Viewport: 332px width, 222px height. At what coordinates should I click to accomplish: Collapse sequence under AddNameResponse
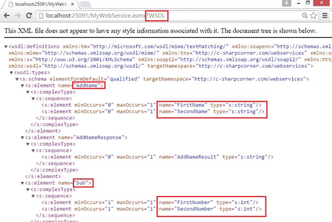pyautogui.click(x=33, y=151)
